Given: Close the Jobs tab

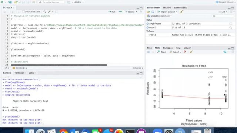Looking at the screenshot, I should pyautogui.click(x=35, y=73).
